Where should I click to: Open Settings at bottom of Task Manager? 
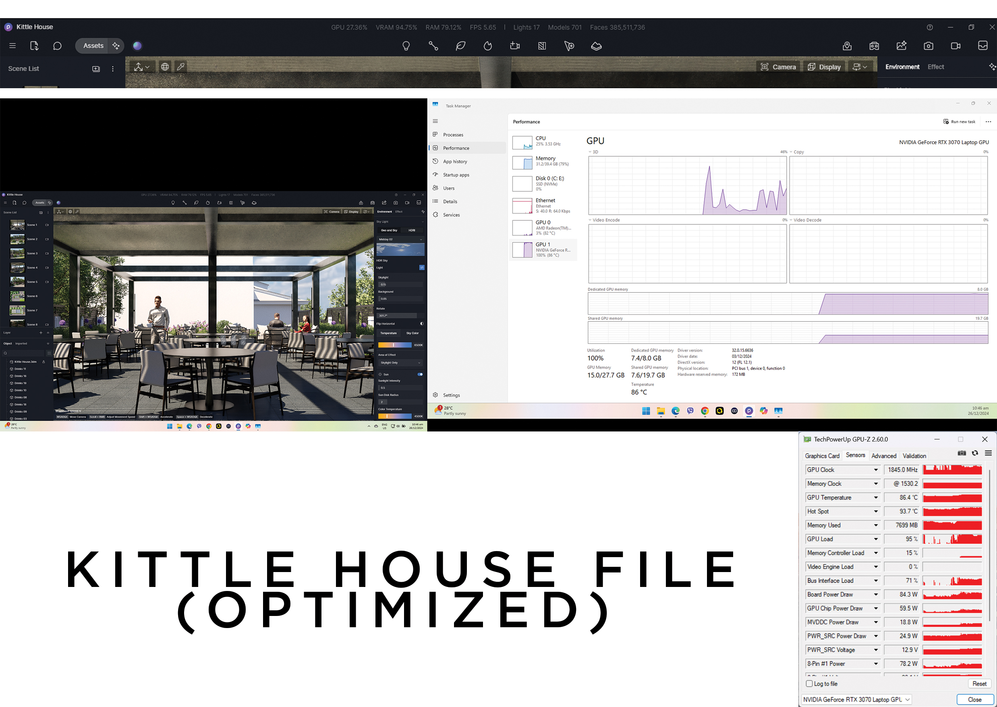[x=468, y=395]
